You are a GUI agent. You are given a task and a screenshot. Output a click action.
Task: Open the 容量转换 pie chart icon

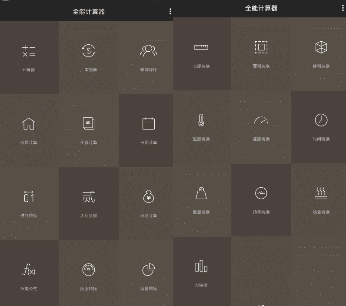[x=149, y=269]
